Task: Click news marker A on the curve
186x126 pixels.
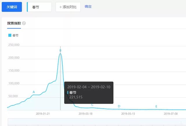Action: coord(34,92)
